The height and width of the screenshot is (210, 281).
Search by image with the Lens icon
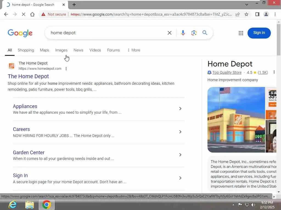pos(194,33)
